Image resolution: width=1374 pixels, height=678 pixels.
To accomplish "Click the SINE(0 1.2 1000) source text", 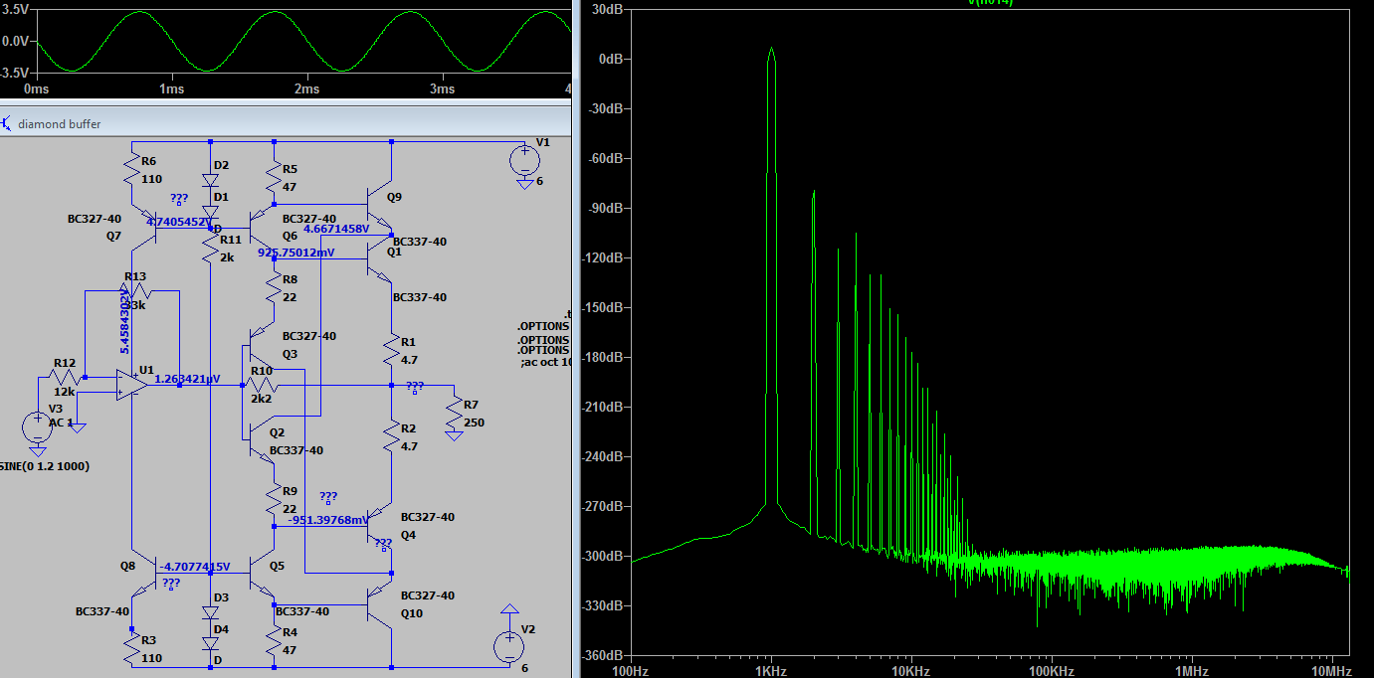I will point(44,465).
